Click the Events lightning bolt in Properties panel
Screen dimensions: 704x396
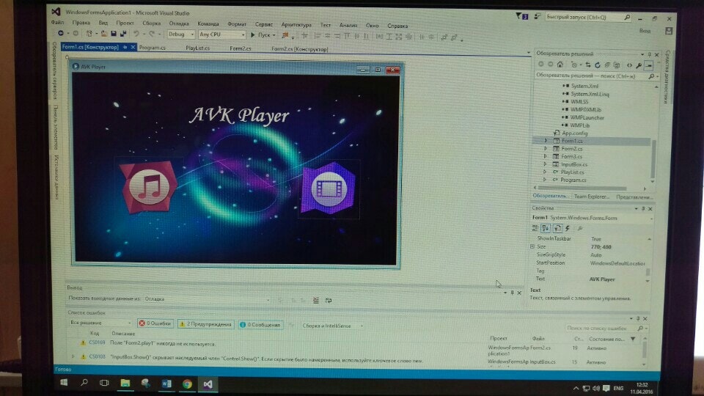pyautogui.click(x=568, y=229)
